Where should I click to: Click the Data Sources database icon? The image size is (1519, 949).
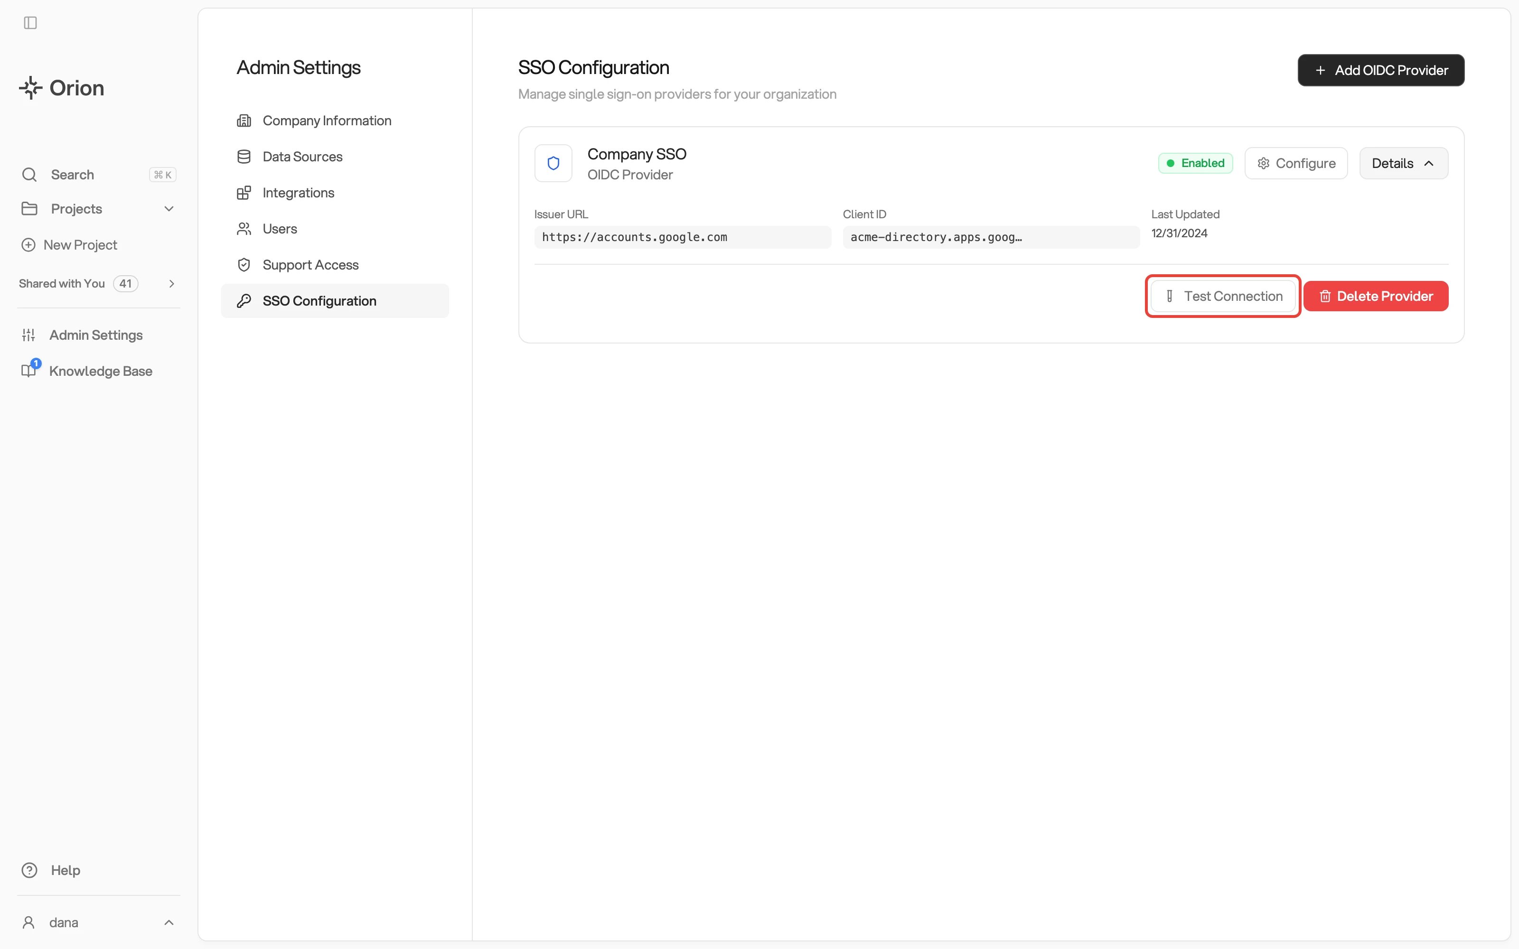(x=244, y=157)
